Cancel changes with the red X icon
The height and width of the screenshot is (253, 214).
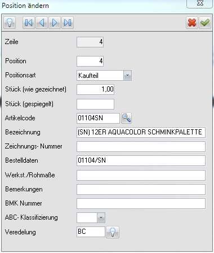pyautogui.click(x=192, y=23)
